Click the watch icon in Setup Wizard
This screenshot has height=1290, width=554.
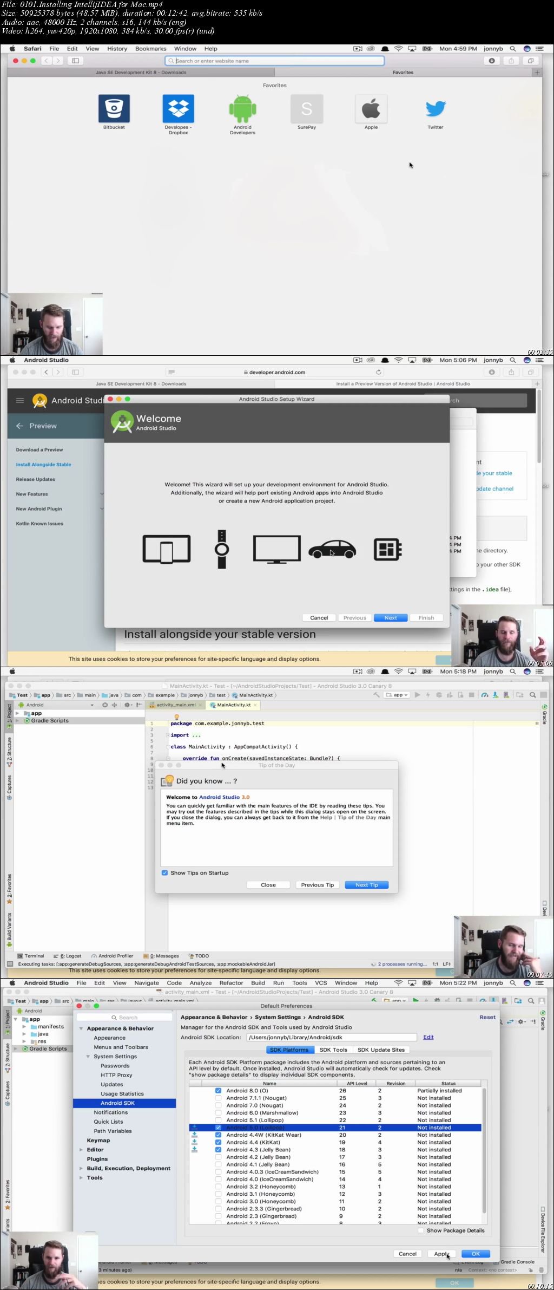[x=221, y=549]
